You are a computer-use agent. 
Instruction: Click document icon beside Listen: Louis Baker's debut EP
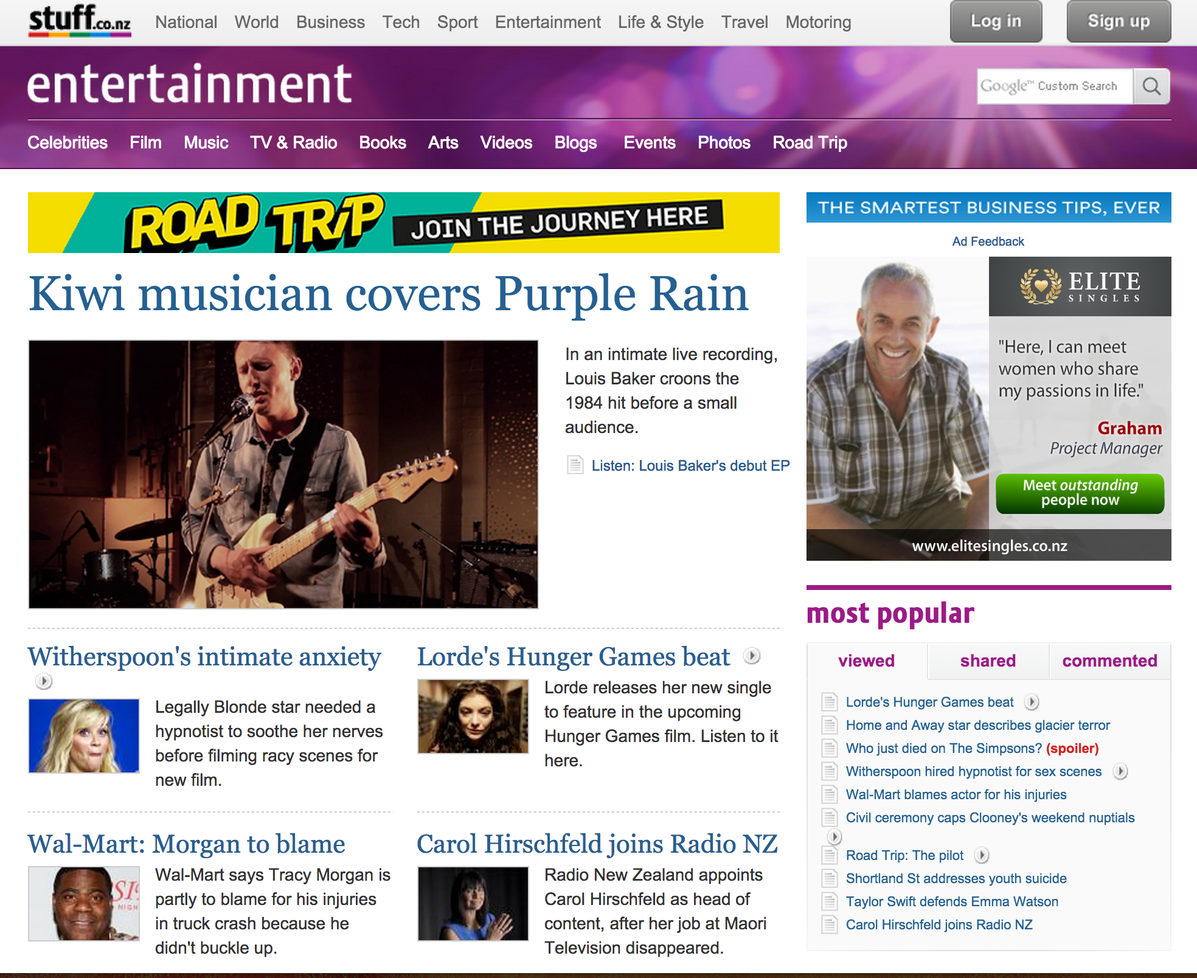tap(575, 465)
